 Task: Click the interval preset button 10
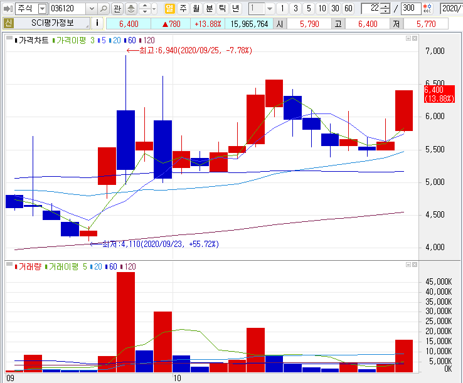322,9
